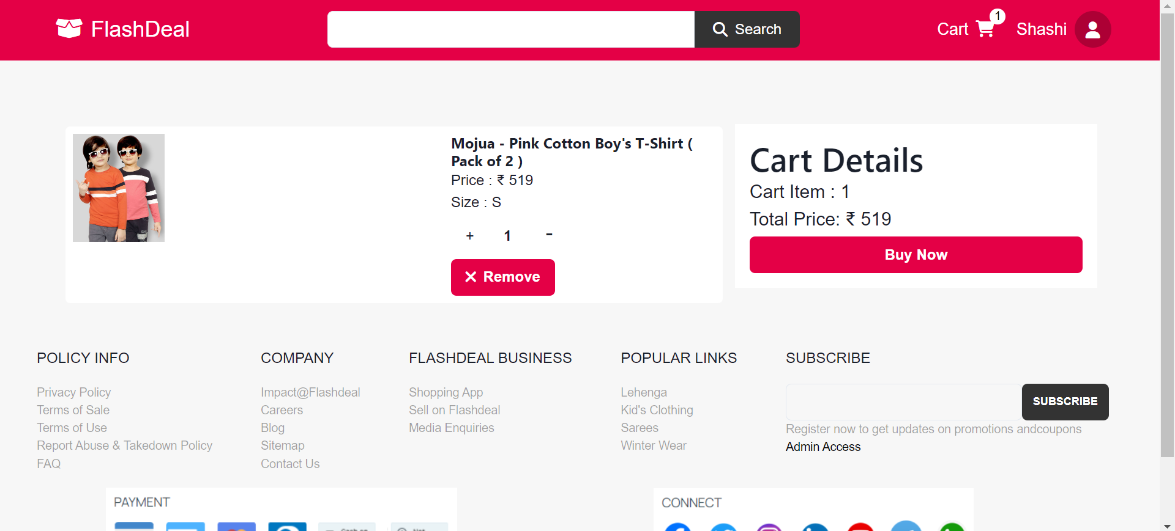Viewport: 1175px width, 531px height.
Task: Click the vertical page scrollbar thumb
Action: pyautogui.click(x=1167, y=235)
